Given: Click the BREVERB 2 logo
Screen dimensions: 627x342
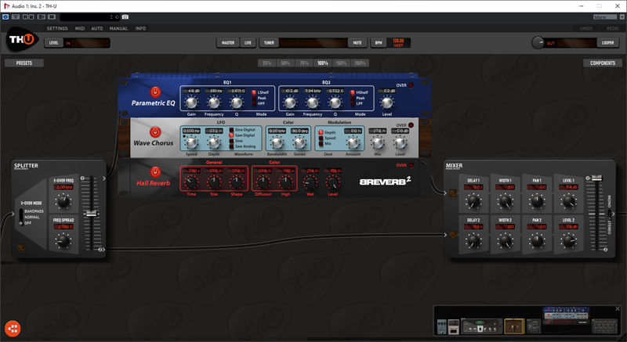Looking at the screenshot, I should point(386,182).
